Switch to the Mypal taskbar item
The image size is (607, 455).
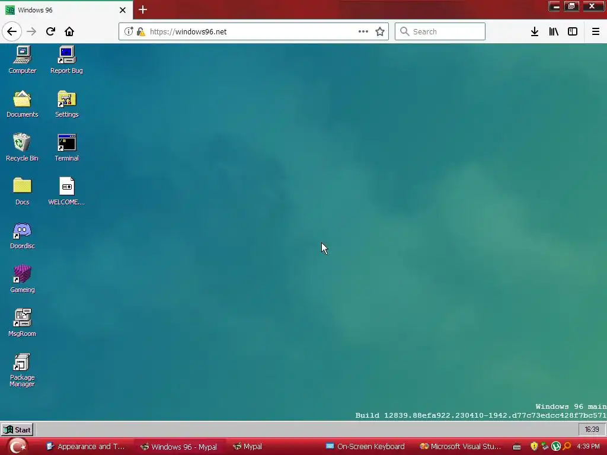tap(248, 447)
